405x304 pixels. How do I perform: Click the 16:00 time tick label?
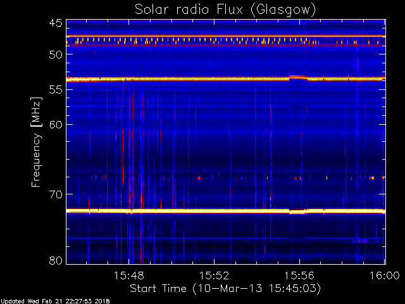(x=385, y=275)
